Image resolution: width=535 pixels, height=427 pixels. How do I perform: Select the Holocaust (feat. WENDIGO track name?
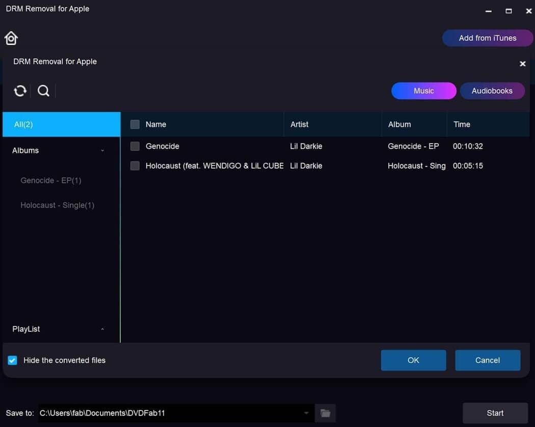click(x=215, y=166)
